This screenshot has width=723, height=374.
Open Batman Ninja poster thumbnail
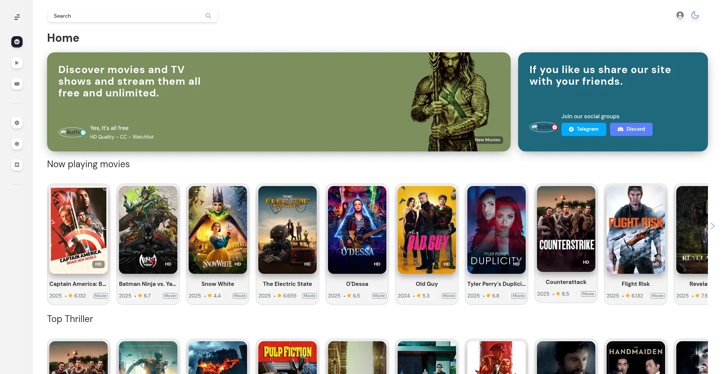148,230
